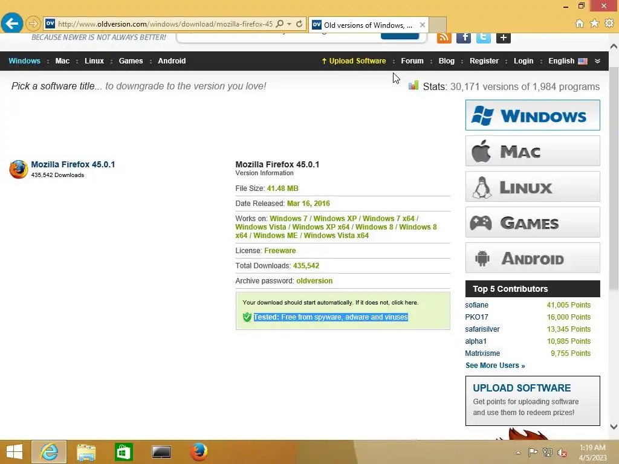
Task: Click the Facebook share icon
Action: tap(464, 38)
